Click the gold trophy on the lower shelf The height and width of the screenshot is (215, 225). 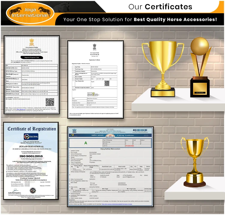(195, 162)
